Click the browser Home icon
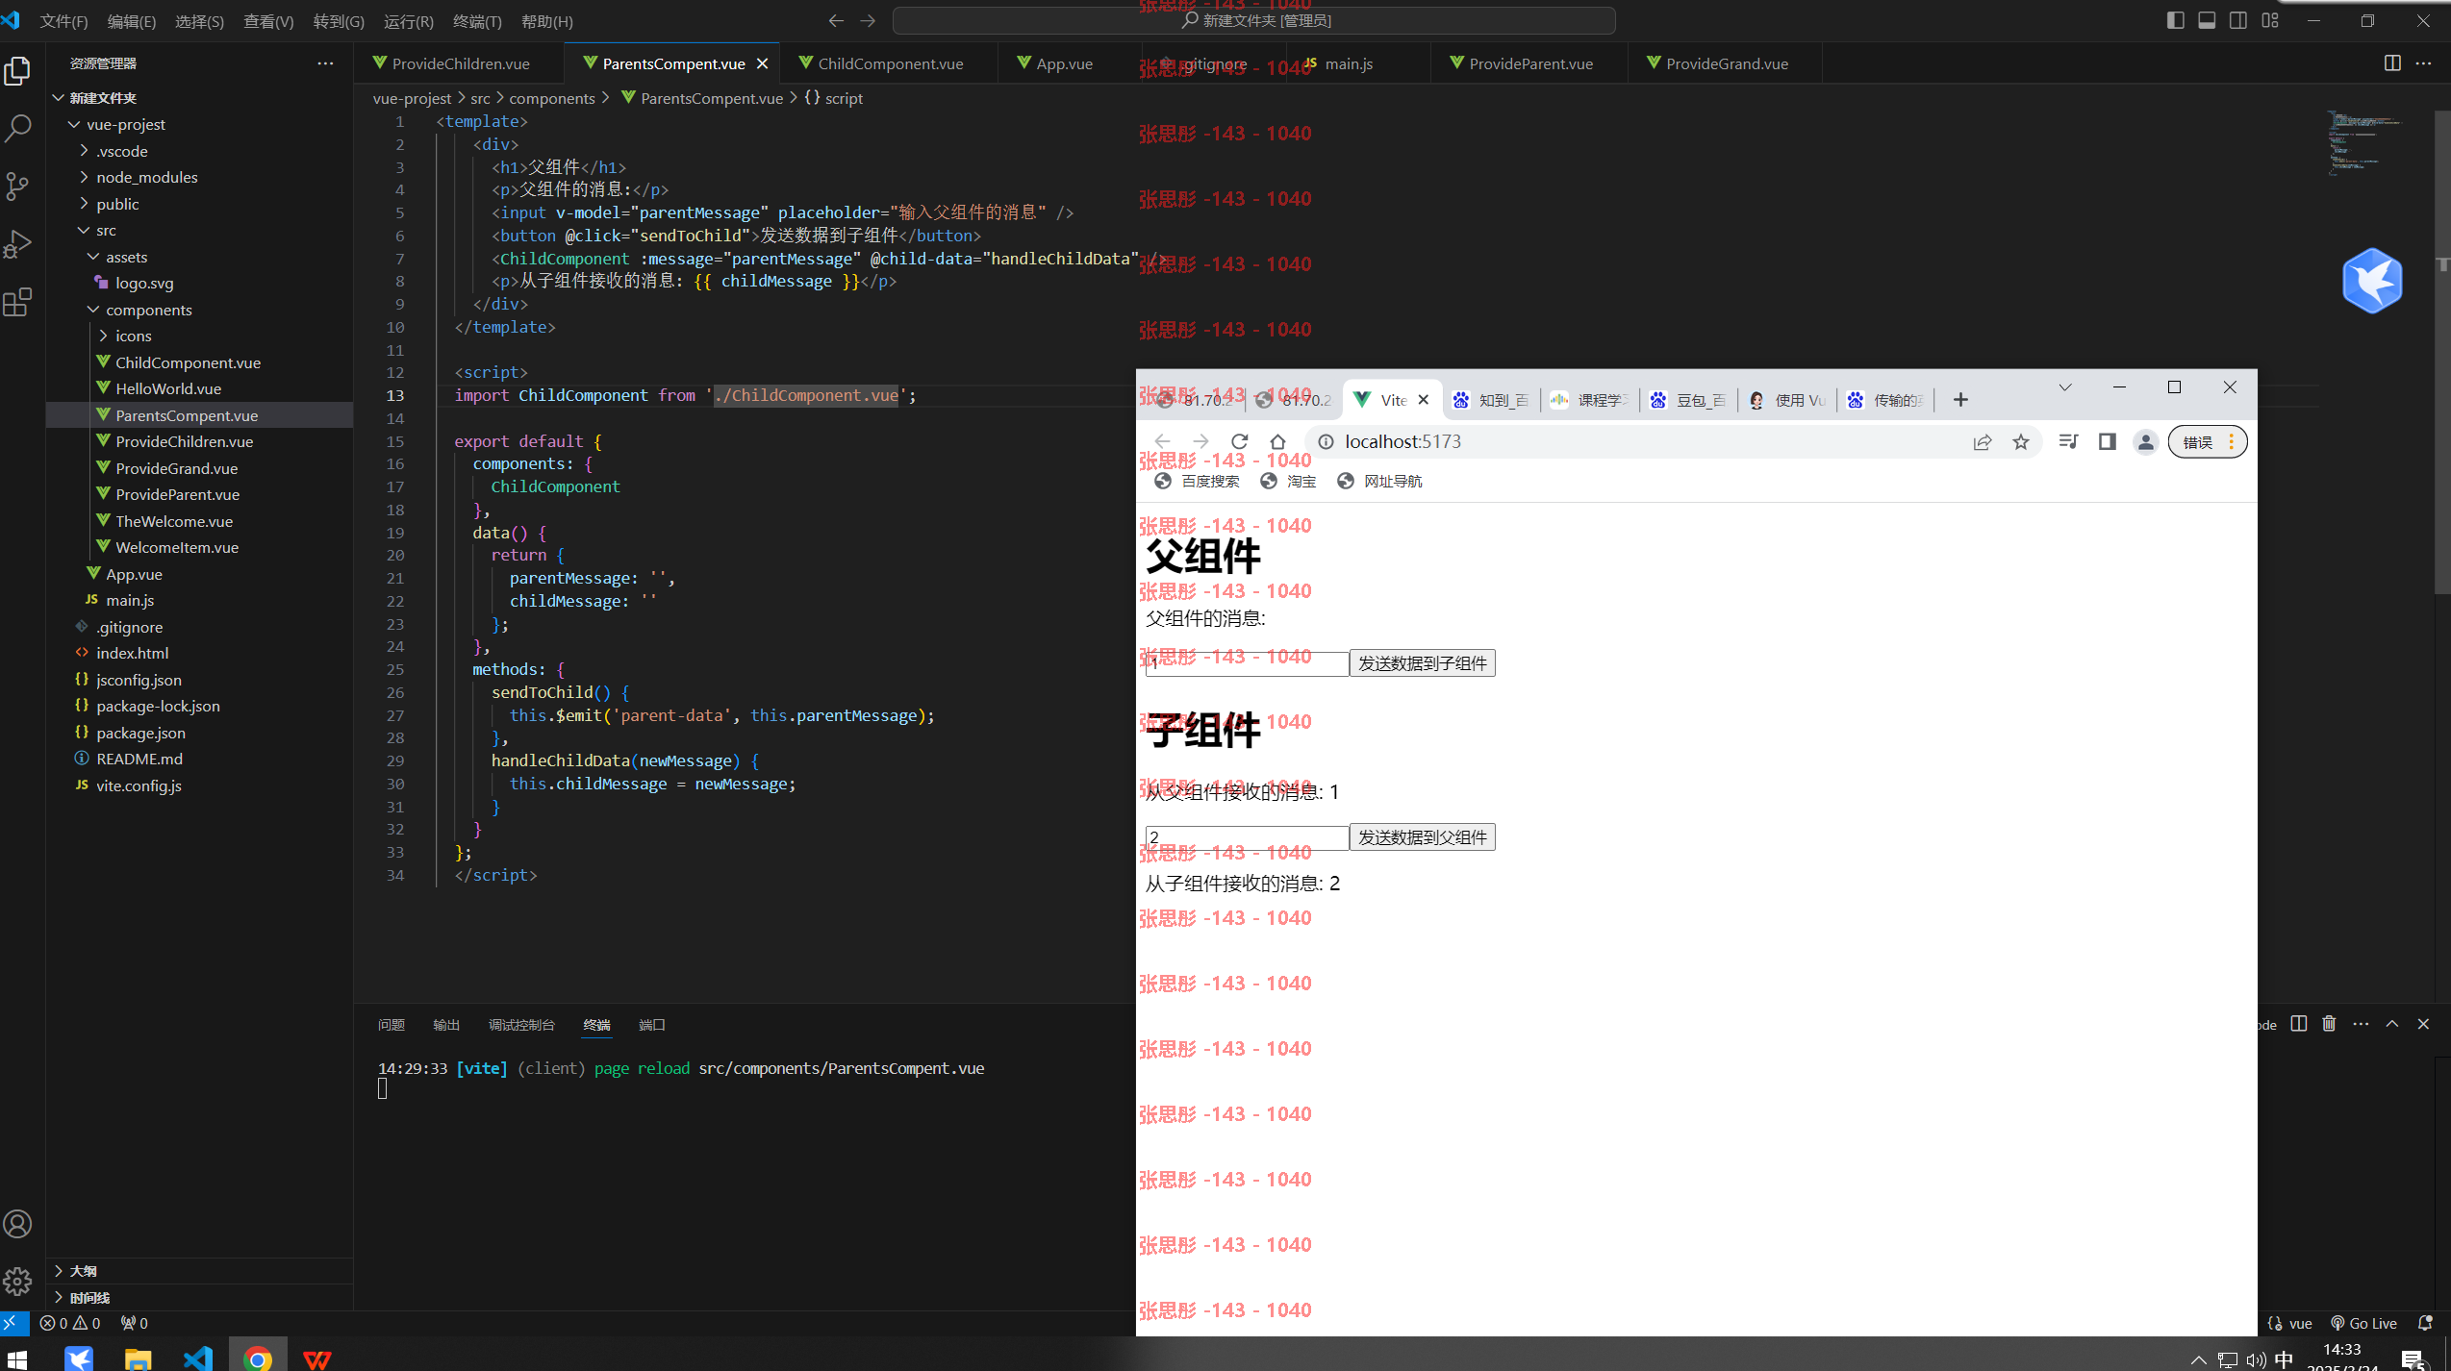Viewport: 2451px width, 1371px height. tap(1277, 441)
